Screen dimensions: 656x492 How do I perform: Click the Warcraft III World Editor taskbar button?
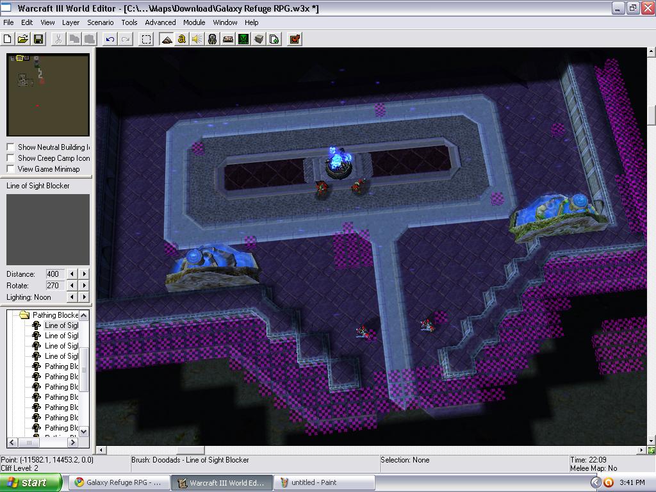point(222,482)
